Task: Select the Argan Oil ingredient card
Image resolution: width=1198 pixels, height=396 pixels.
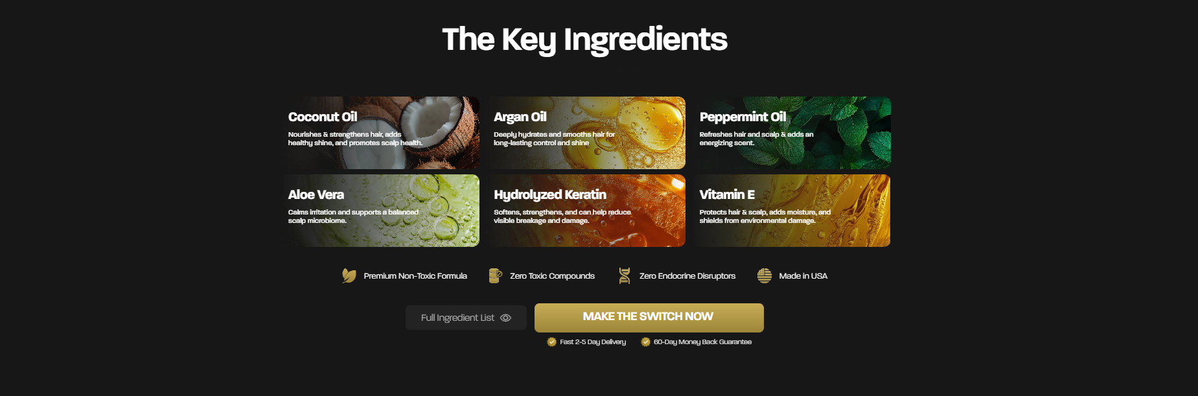Action: [x=587, y=133]
